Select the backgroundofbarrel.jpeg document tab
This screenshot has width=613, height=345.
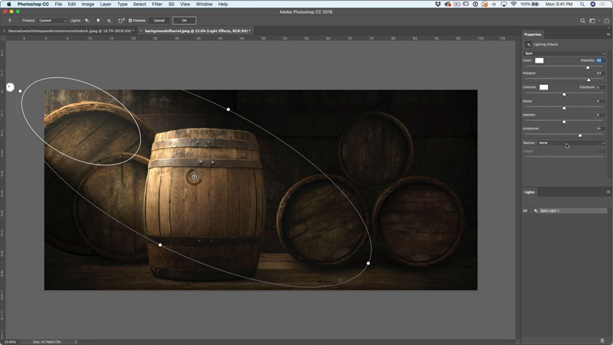coord(197,31)
